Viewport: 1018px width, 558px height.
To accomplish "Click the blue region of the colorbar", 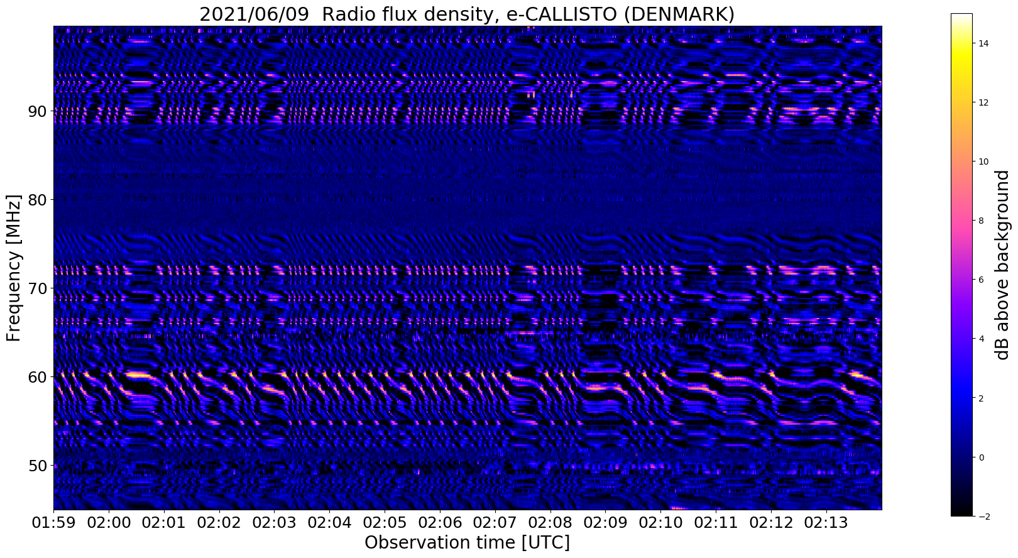I will click(x=961, y=390).
